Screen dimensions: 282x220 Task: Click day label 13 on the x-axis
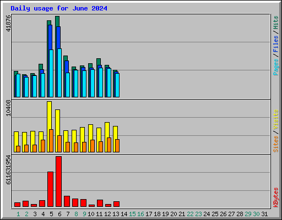[x=116, y=214]
